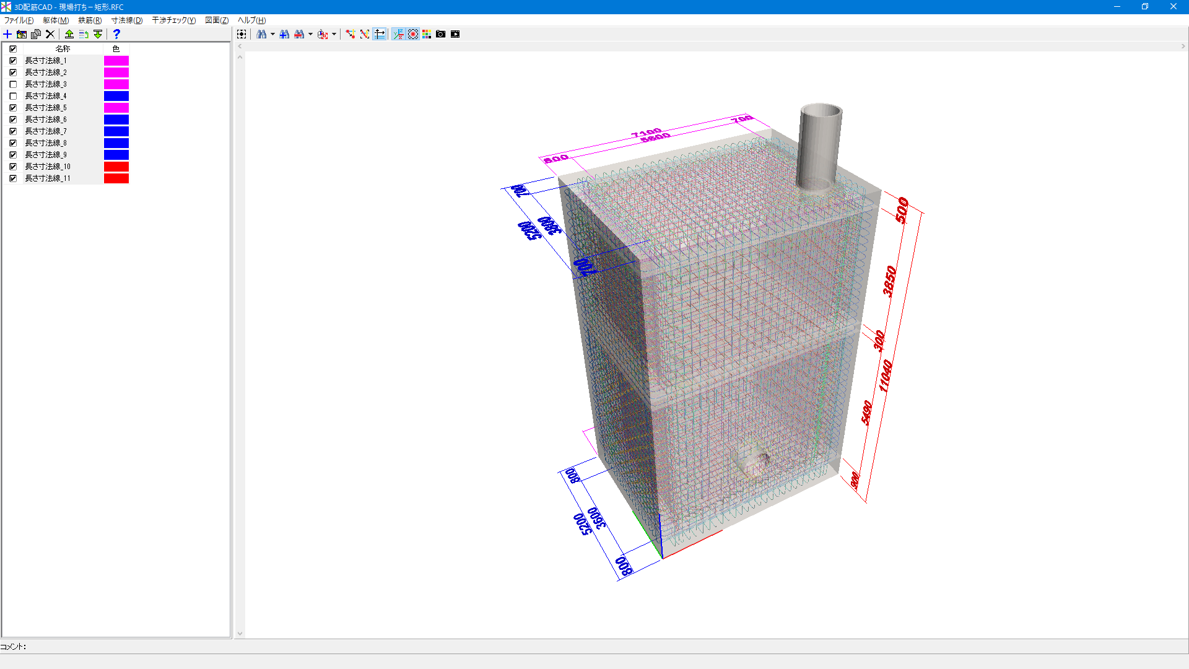Click the blue plus add icon
This screenshot has height=669, width=1189.
point(7,34)
